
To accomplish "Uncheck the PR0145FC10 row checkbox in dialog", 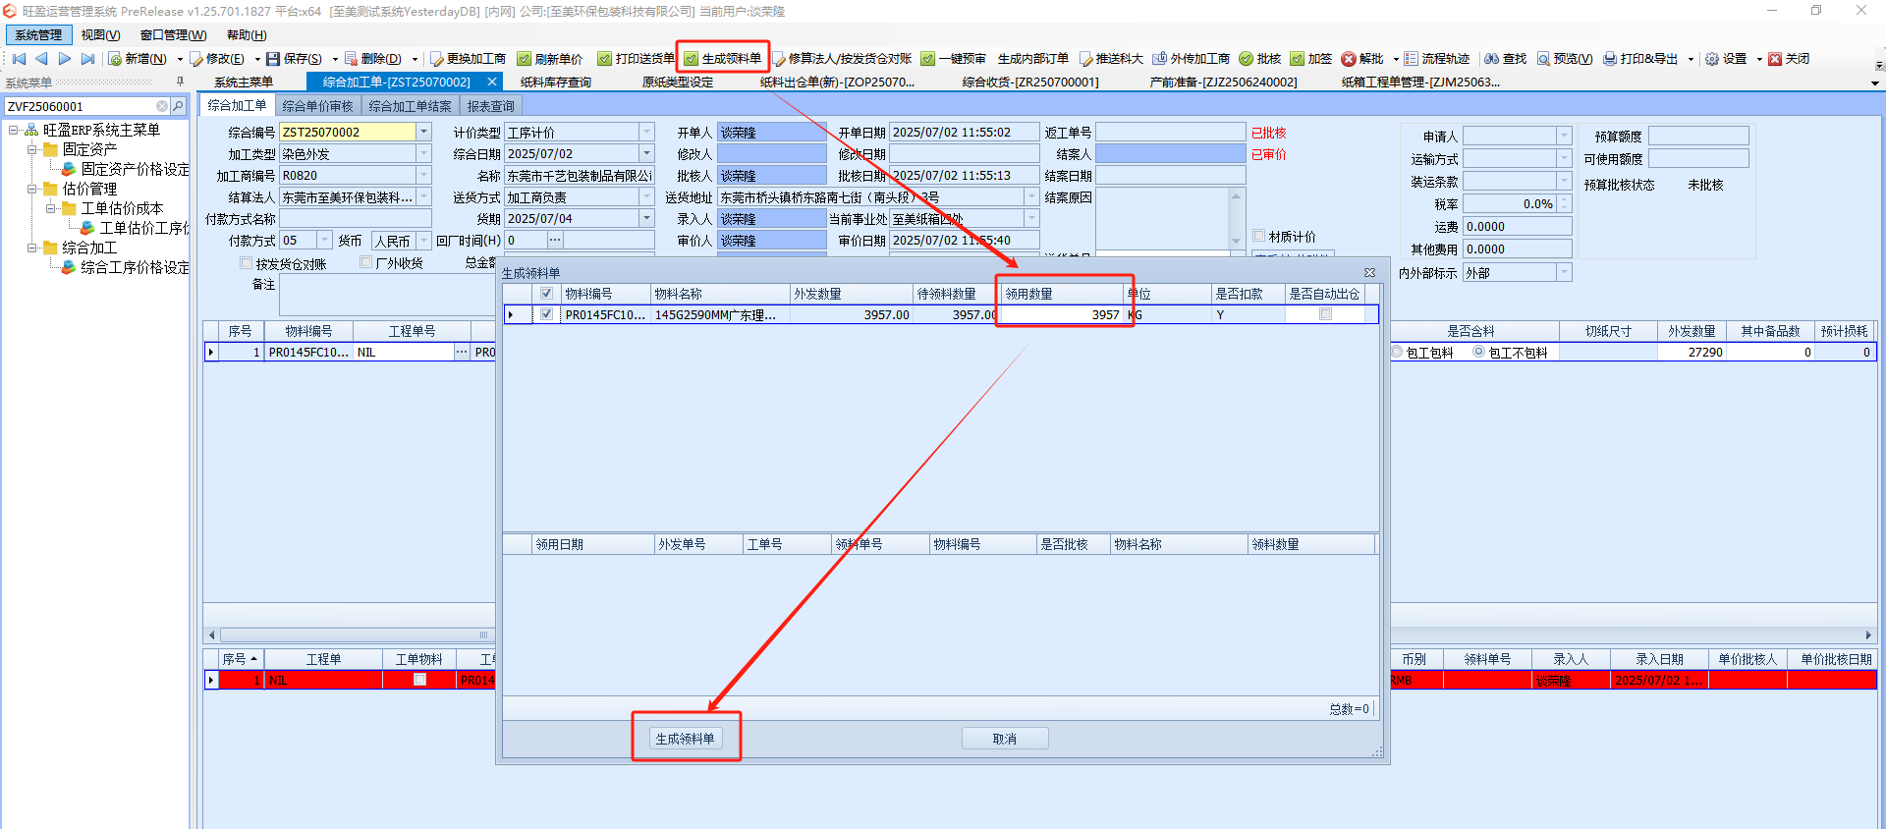I will click(547, 314).
